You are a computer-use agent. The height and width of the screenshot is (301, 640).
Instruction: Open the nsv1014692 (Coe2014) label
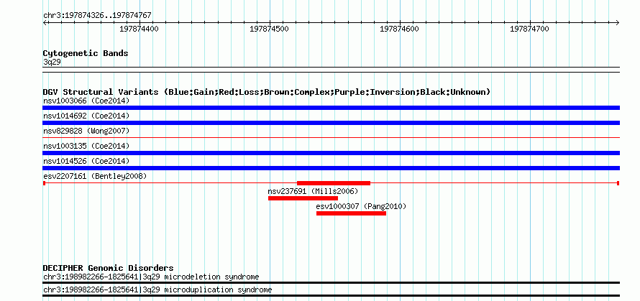click(x=86, y=116)
